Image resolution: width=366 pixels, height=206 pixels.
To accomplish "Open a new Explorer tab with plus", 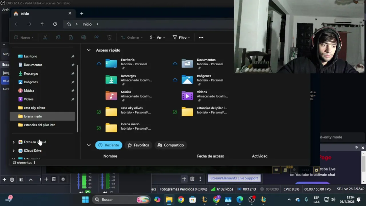I will pos(81,13).
